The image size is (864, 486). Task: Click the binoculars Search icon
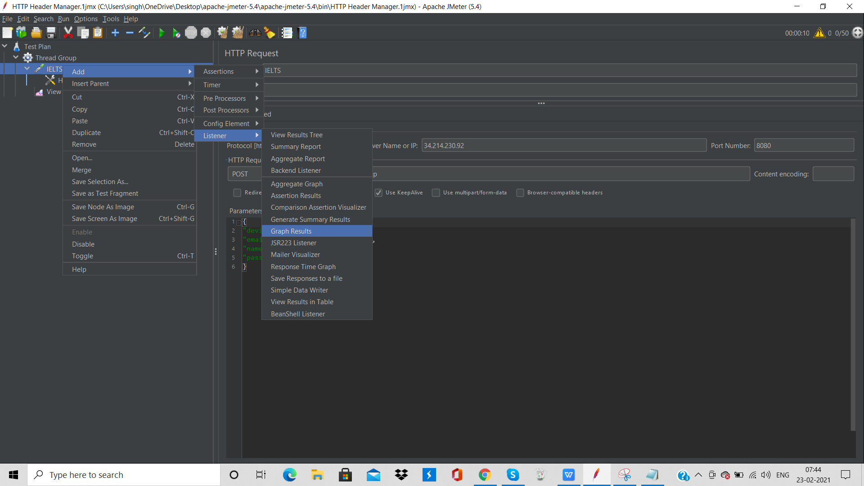(255, 33)
